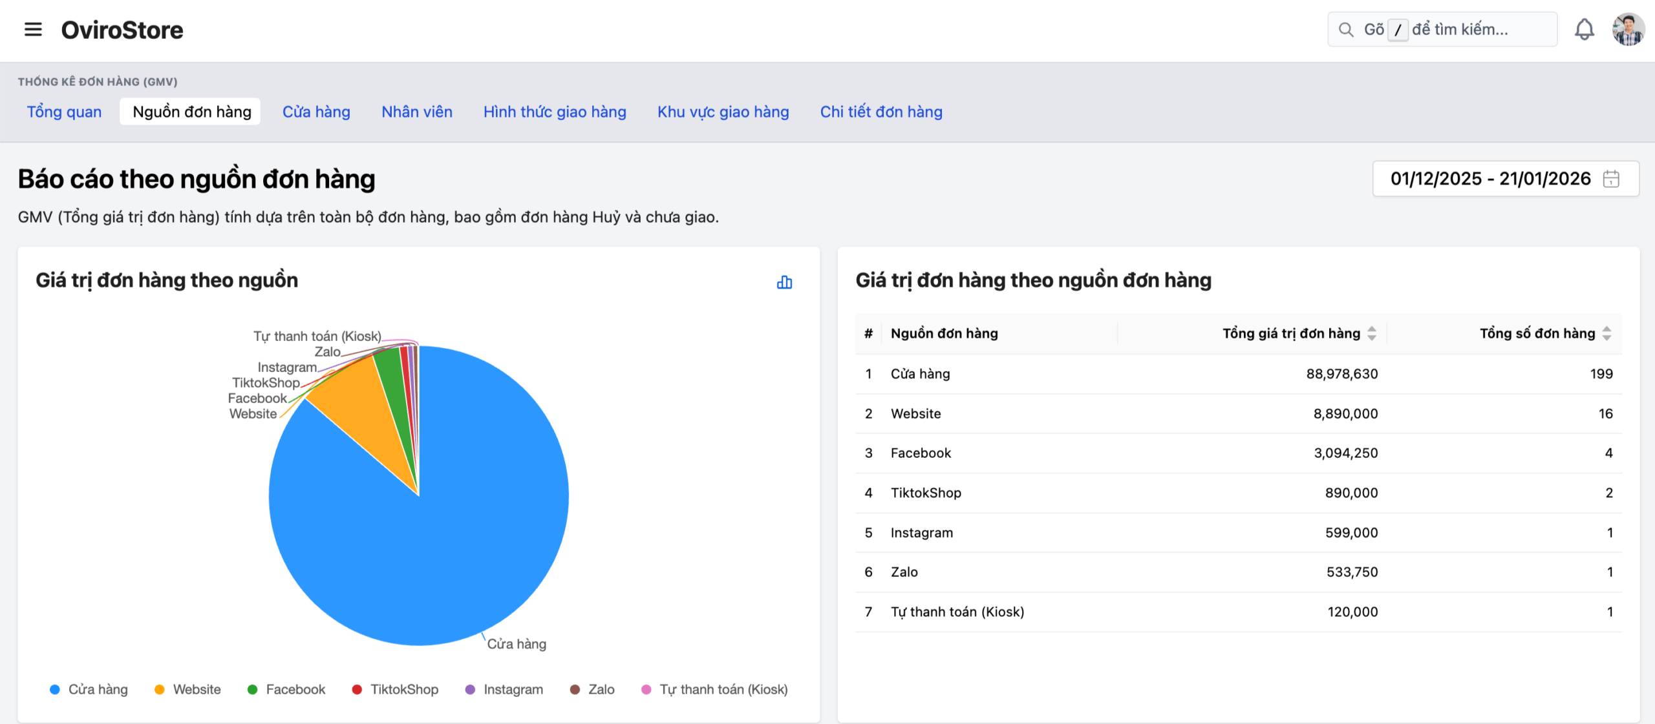The width and height of the screenshot is (1655, 724).
Task: Toggle TiktokShop red legend dot
Action: [357, 690]
